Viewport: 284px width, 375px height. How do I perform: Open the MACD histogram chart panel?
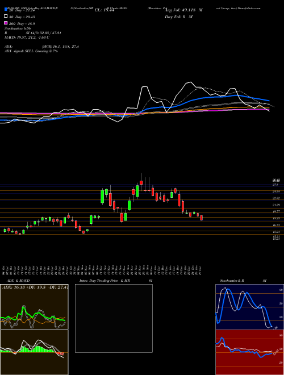(34, 352)
